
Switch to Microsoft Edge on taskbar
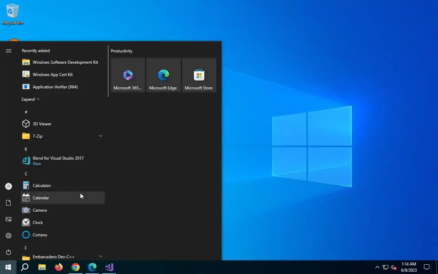(92, 267)
